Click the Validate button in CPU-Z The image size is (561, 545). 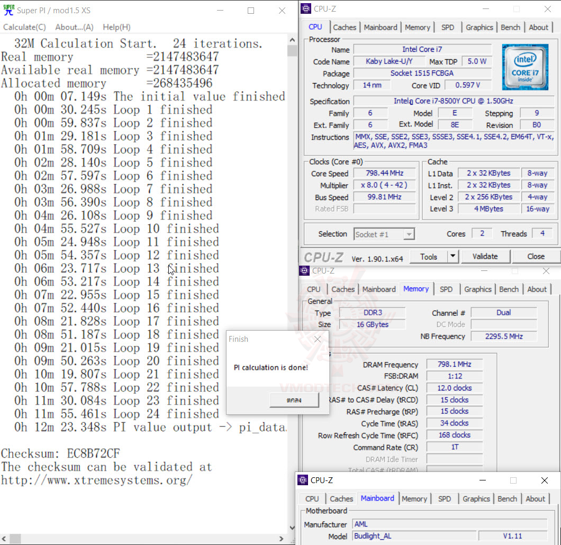tap(485, 257)
